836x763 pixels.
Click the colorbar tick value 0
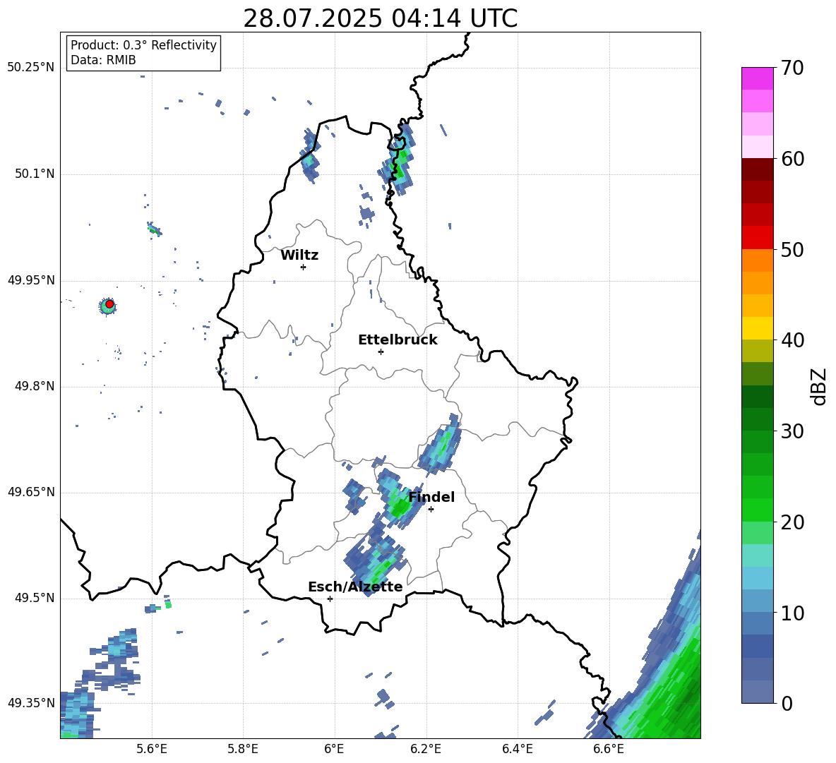[x=787, y=703]
